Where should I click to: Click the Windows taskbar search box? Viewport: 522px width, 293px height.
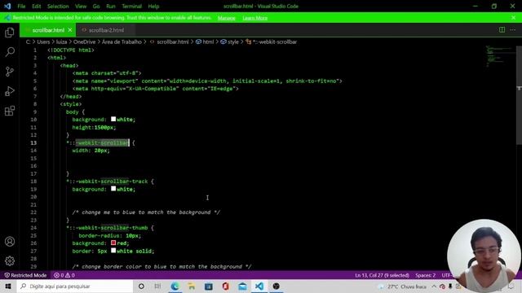75,286
